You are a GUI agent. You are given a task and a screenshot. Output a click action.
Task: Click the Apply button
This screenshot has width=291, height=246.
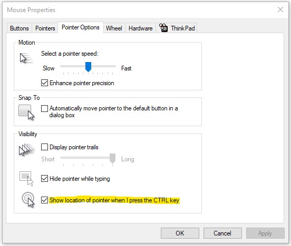pos(265,233)
